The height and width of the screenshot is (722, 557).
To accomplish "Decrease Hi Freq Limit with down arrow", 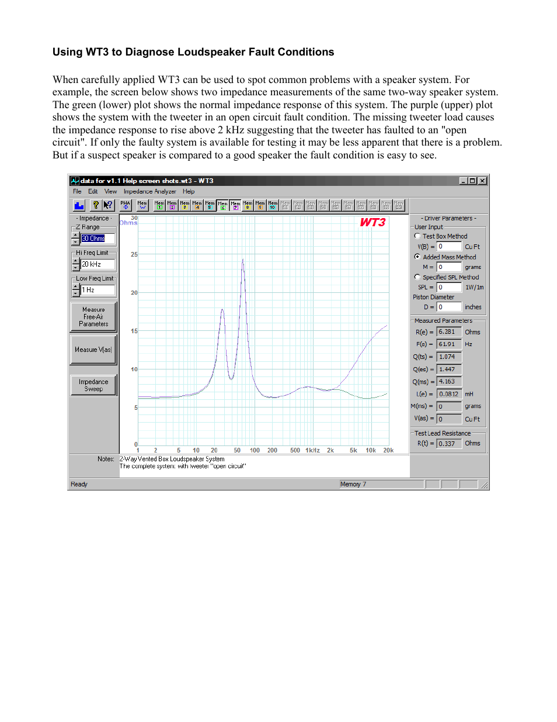I will pyautogui.click(x=76, y=267).
